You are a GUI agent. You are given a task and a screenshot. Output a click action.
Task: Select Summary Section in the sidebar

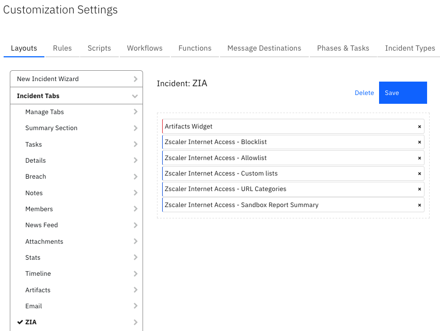(x=76, y=128)
